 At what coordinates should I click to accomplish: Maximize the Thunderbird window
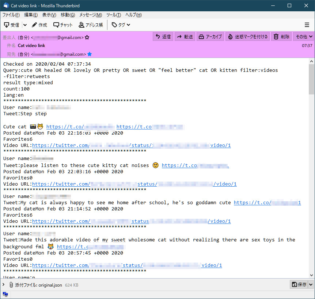click(289, 5)
